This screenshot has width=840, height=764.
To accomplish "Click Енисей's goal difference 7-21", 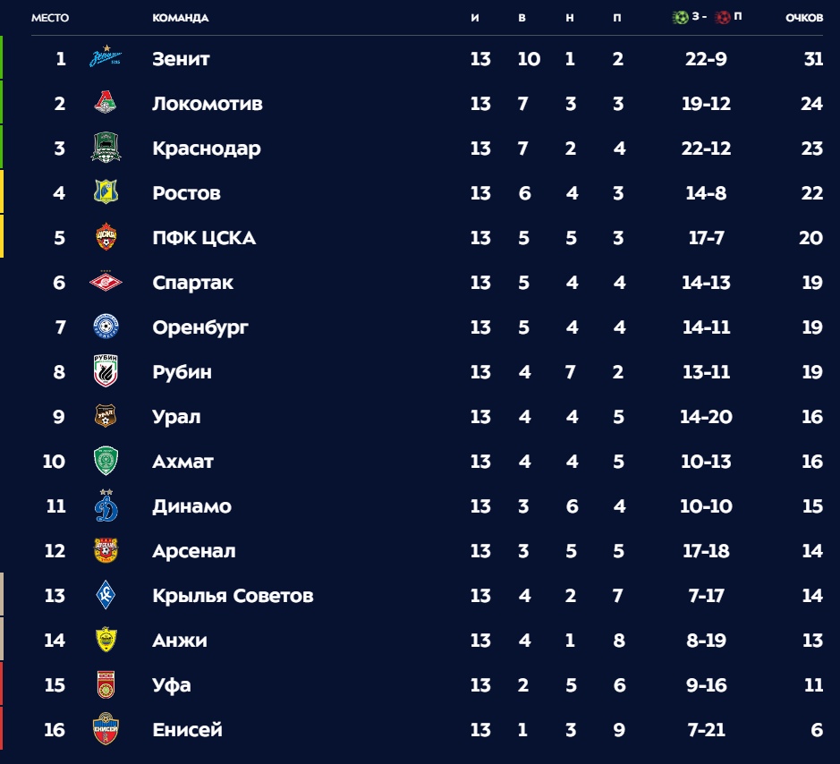I will tap(706, 730).
